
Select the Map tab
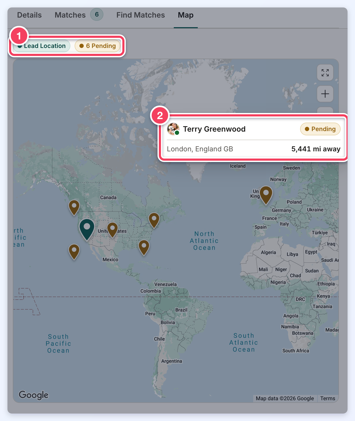(185, 15)
